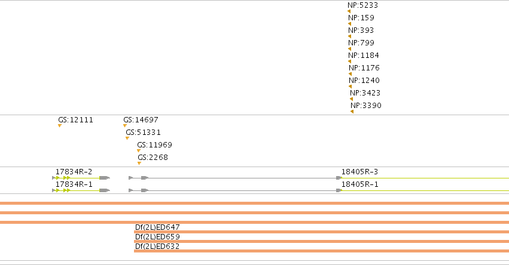Click the gray exon arrow under 18405R-3
This screenshot has width=509, height=265.
pyautogui.click(x=339, y=178)
